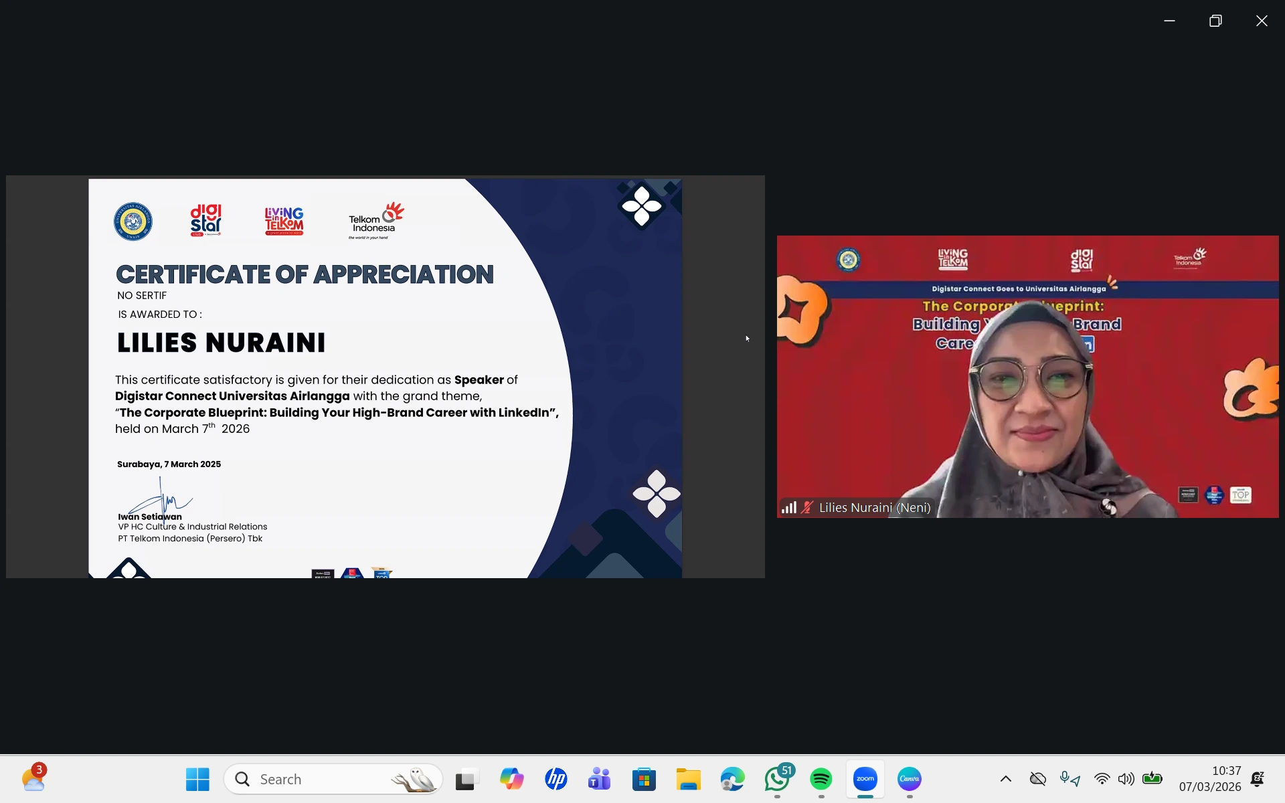Open Wi-Fi network settings
1285x803 pixels.
point(1102,779)
